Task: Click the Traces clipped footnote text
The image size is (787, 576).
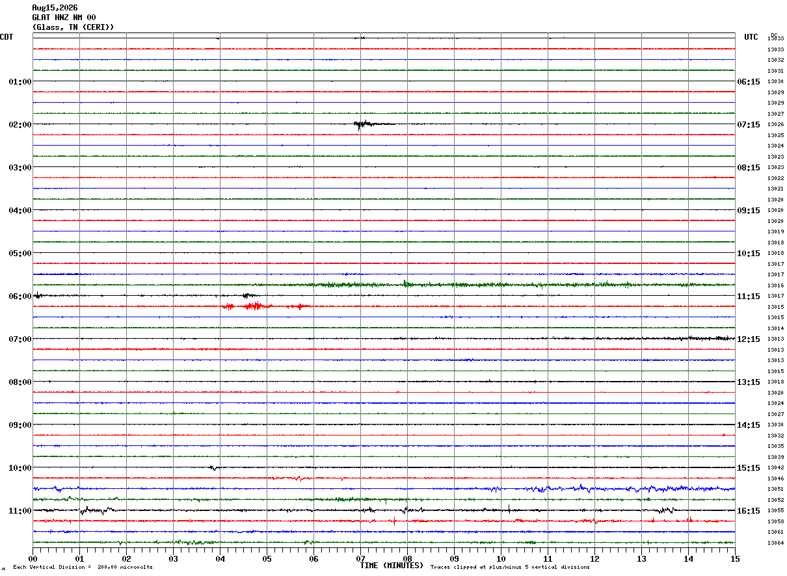Action: point(510,568)
